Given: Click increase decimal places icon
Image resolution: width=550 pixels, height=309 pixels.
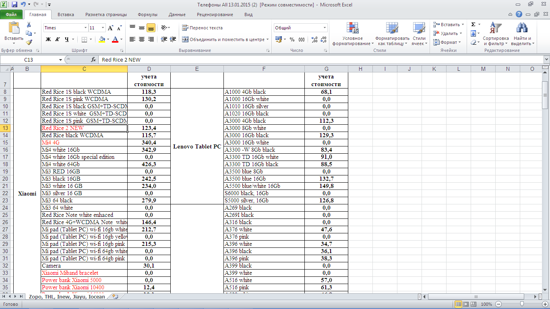Looking at the screenshot, I should (x=314, y=39).
